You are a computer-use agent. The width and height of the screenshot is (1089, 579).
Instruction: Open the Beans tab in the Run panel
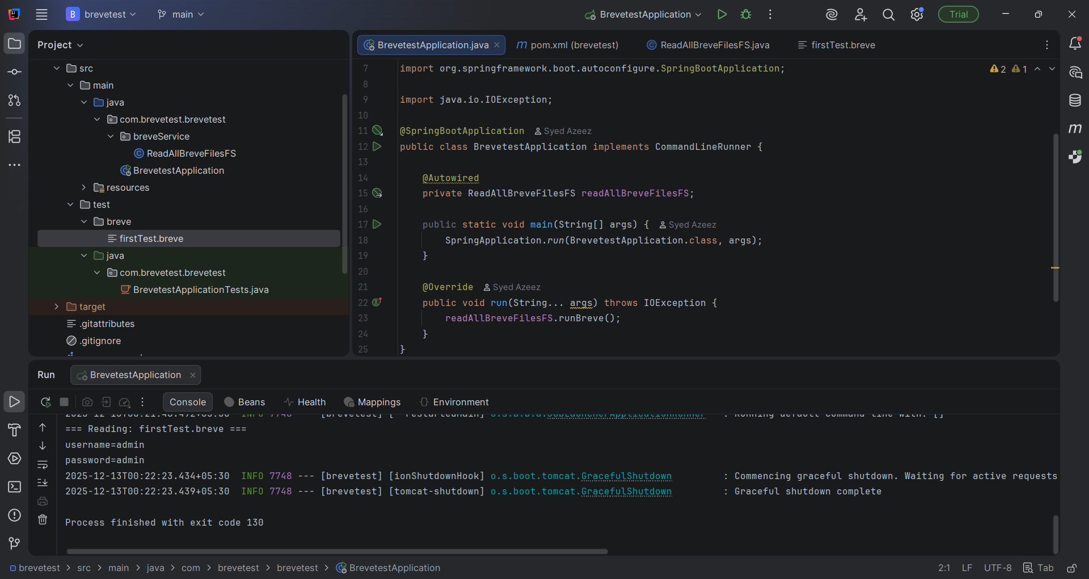pyautogui.click(x=250, y=402)
